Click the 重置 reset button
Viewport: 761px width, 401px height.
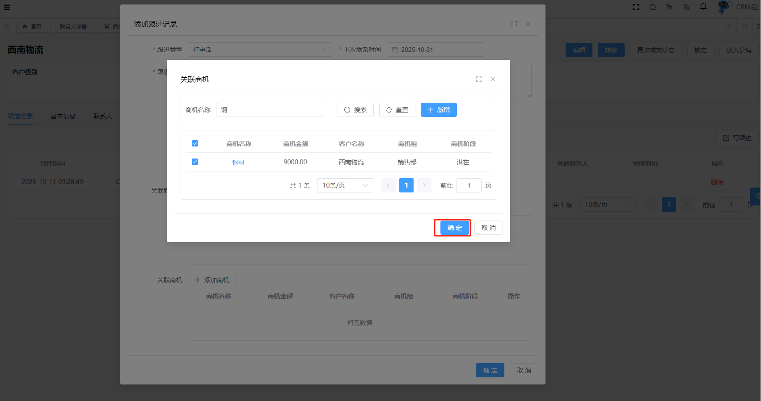(x=397, y=110)
